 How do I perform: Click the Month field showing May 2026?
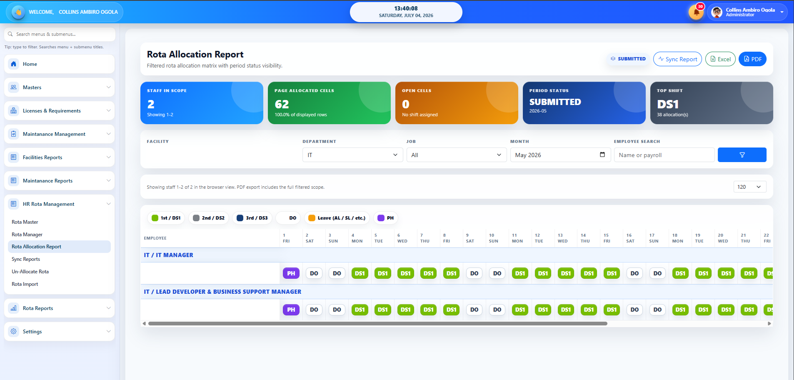click(x=560, y=155)
